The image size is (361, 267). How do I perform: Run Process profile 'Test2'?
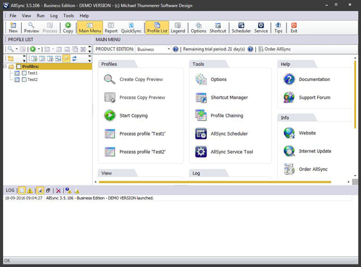coord(135,152)
